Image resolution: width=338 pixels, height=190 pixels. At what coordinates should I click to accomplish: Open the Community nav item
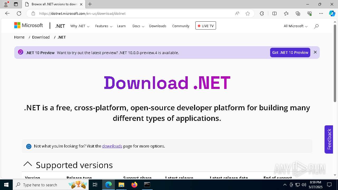point(181,26)
